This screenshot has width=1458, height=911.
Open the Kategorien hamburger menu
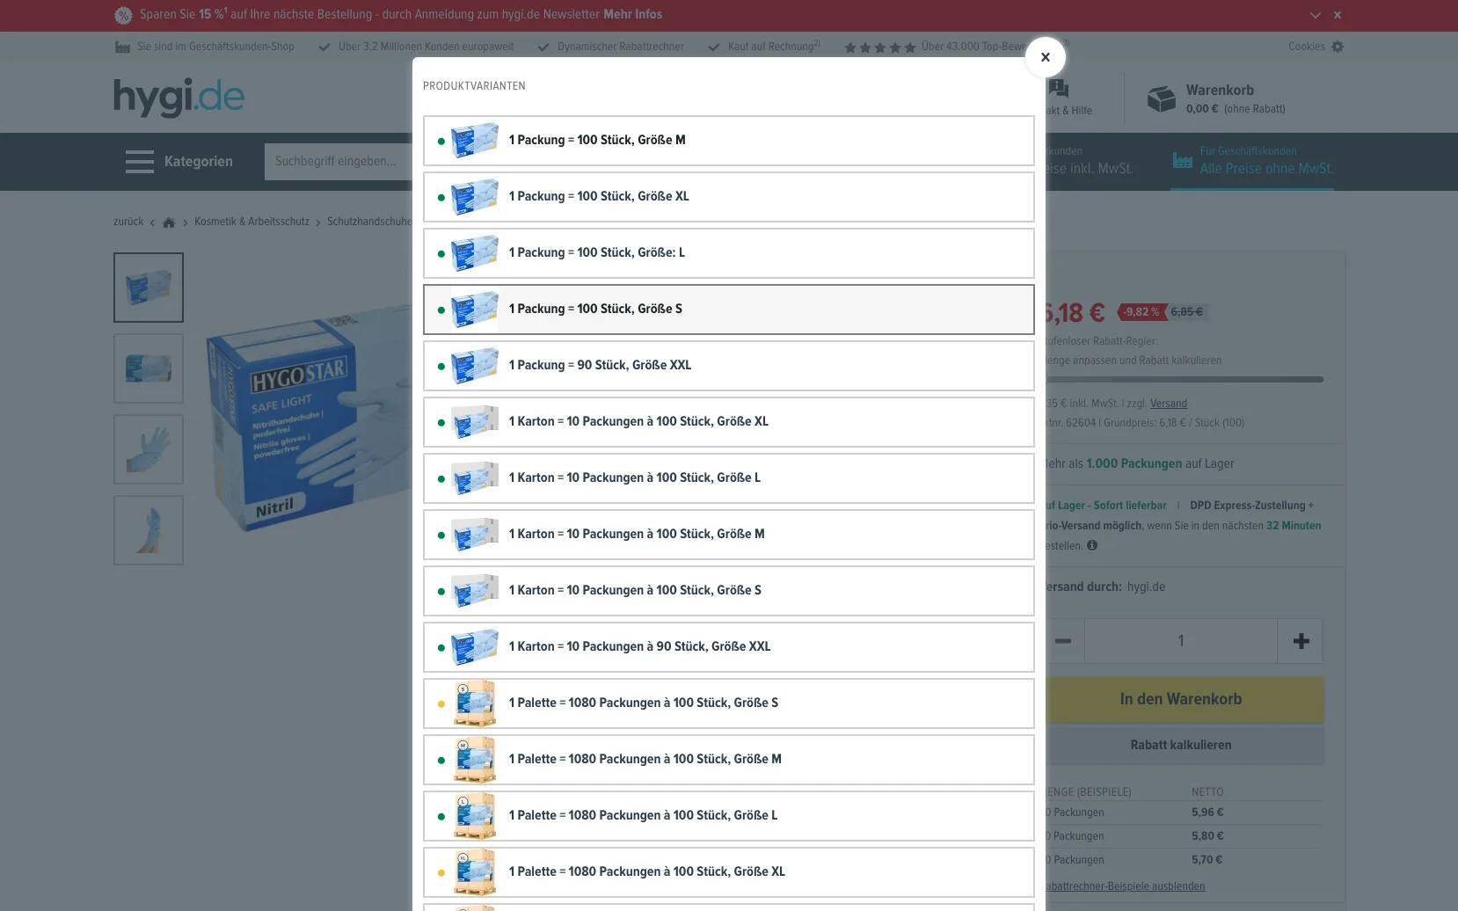[179, 162]
